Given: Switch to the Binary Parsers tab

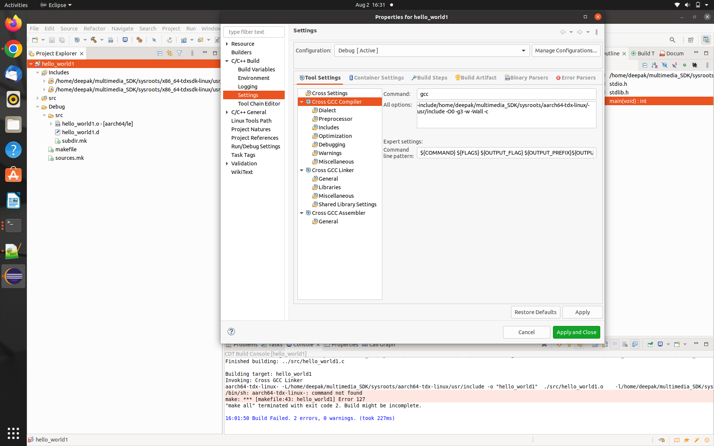Looking at the screenshot, I should 526,78.
